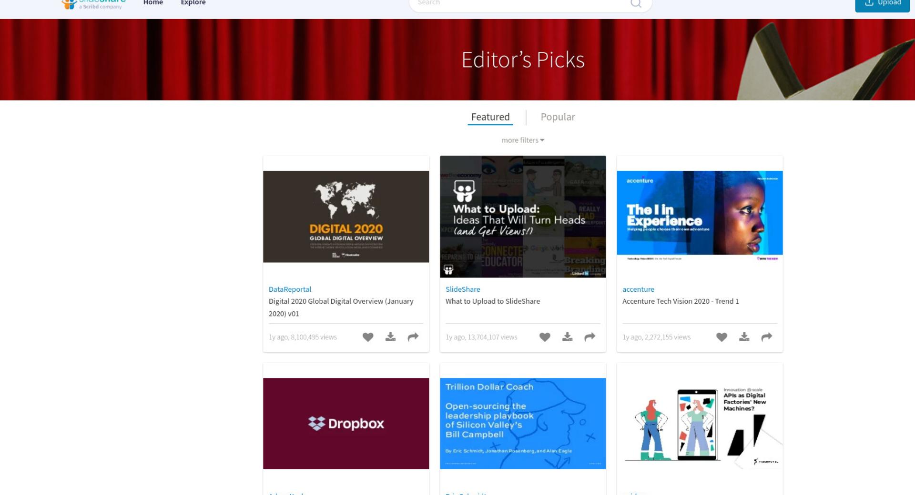
Task: Click the 1y ago, 2,272,155 views text
Action: (x=656, y=337)
